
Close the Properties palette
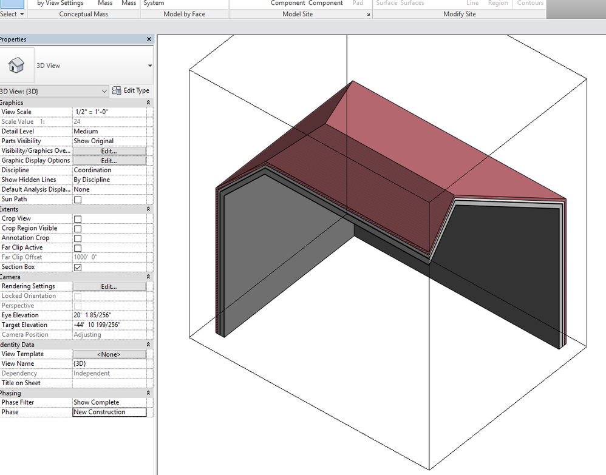tap(149, 39)
